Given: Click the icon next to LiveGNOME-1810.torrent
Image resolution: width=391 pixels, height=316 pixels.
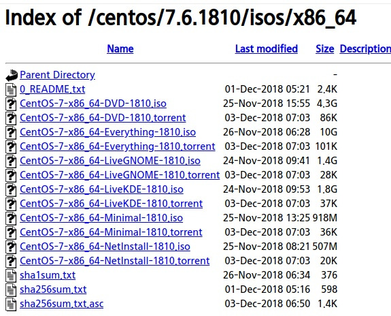Looking at the screenshot, I should tap(11, 175).
